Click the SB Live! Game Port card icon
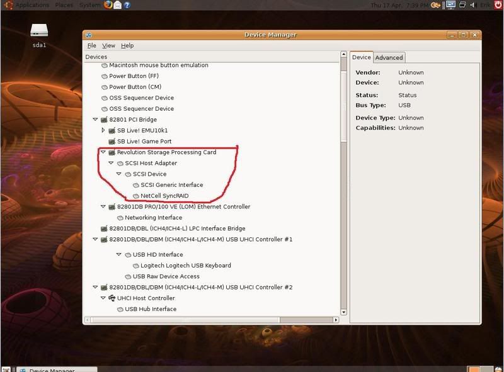Screen dimensions: 504x372 [x=112, y=142]
